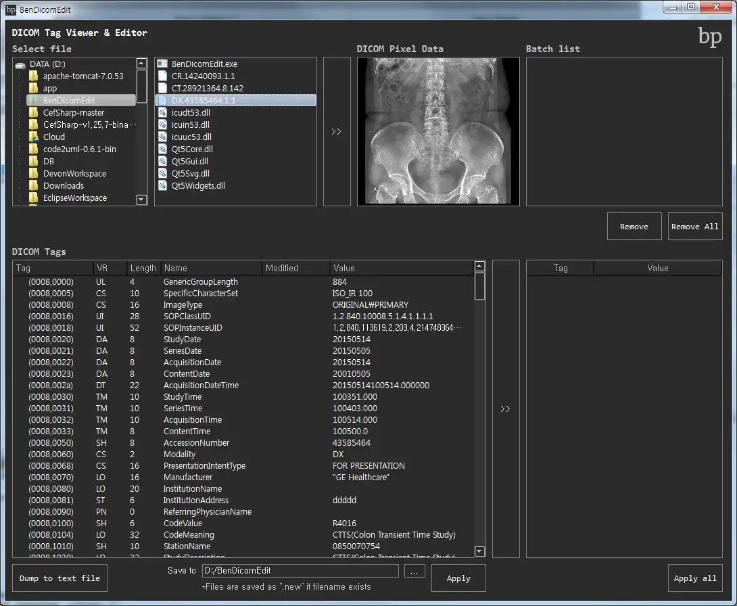Click the Save to path field
This screenshot has width=737, height=606.
[x=300, y=571]
